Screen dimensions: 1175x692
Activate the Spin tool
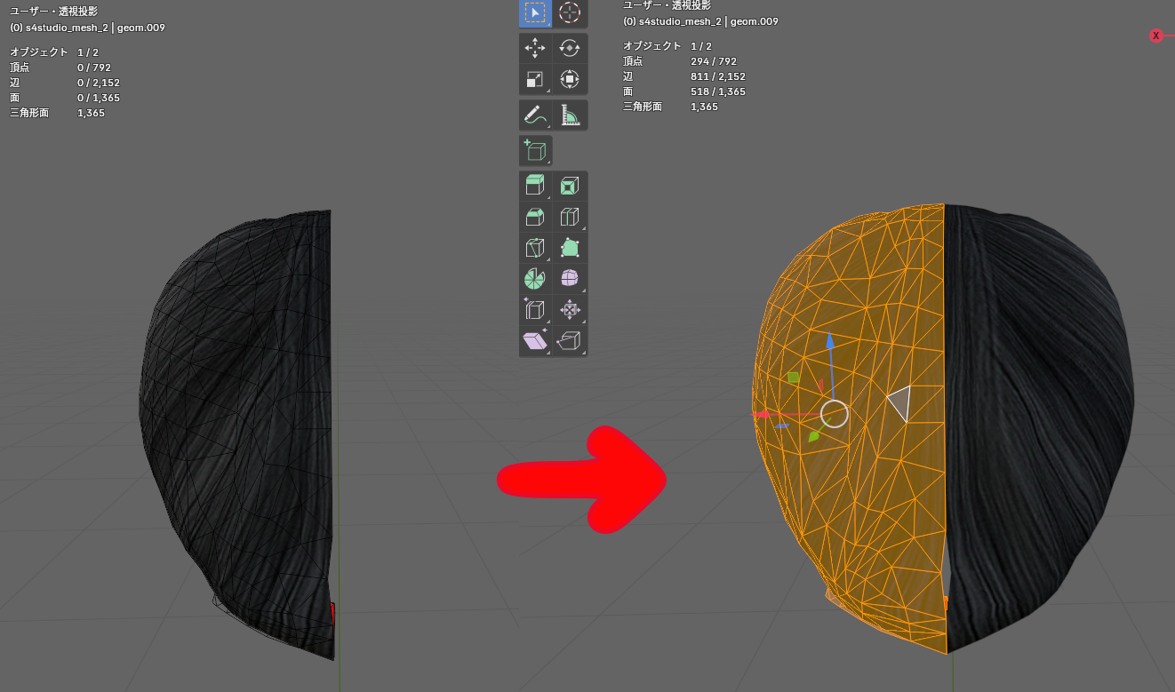(535, 279)
